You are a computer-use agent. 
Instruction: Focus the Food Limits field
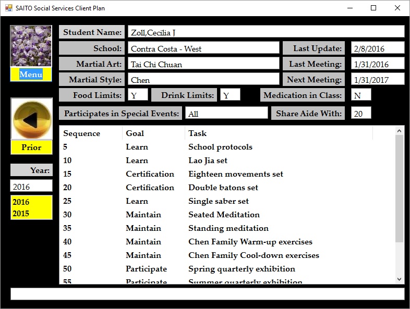click(x=138, y=95)
